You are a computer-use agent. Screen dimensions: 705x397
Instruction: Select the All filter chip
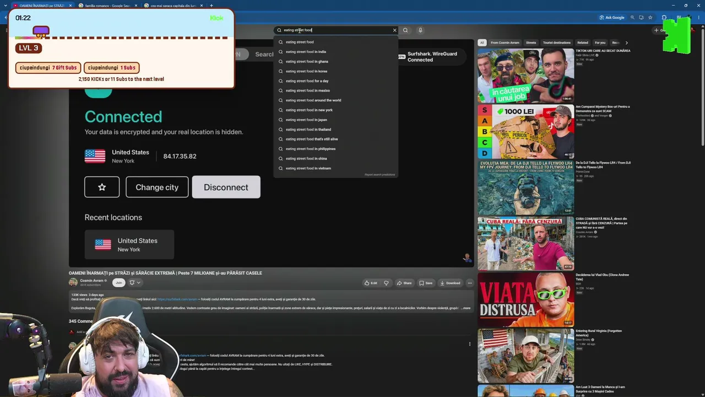coord(482,42)
